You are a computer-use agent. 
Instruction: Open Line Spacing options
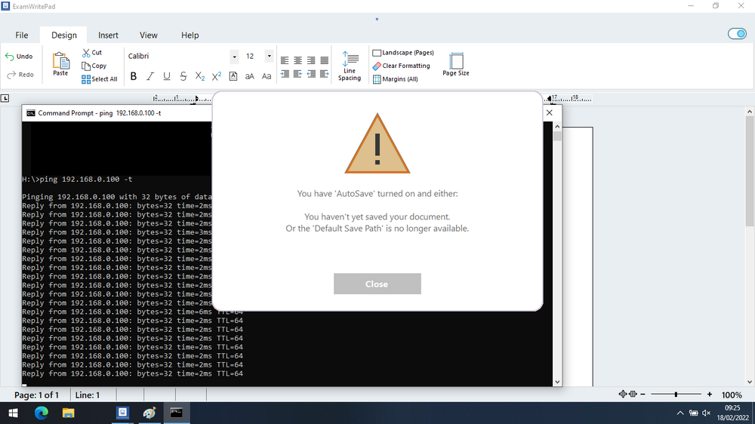[350, 66]
